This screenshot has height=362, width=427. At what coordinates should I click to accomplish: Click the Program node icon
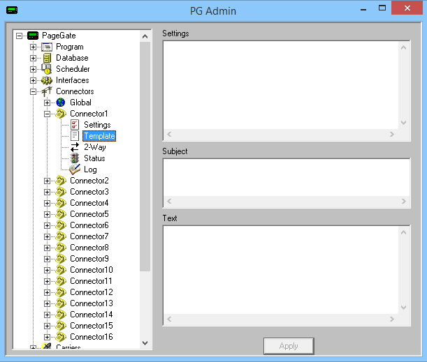[x=47, y=47]
